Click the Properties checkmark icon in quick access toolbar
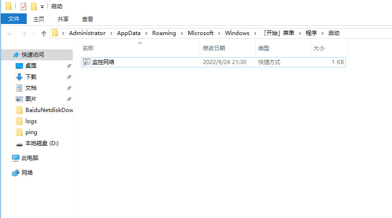This screenshot has height=218, width=392. point(24,6)
